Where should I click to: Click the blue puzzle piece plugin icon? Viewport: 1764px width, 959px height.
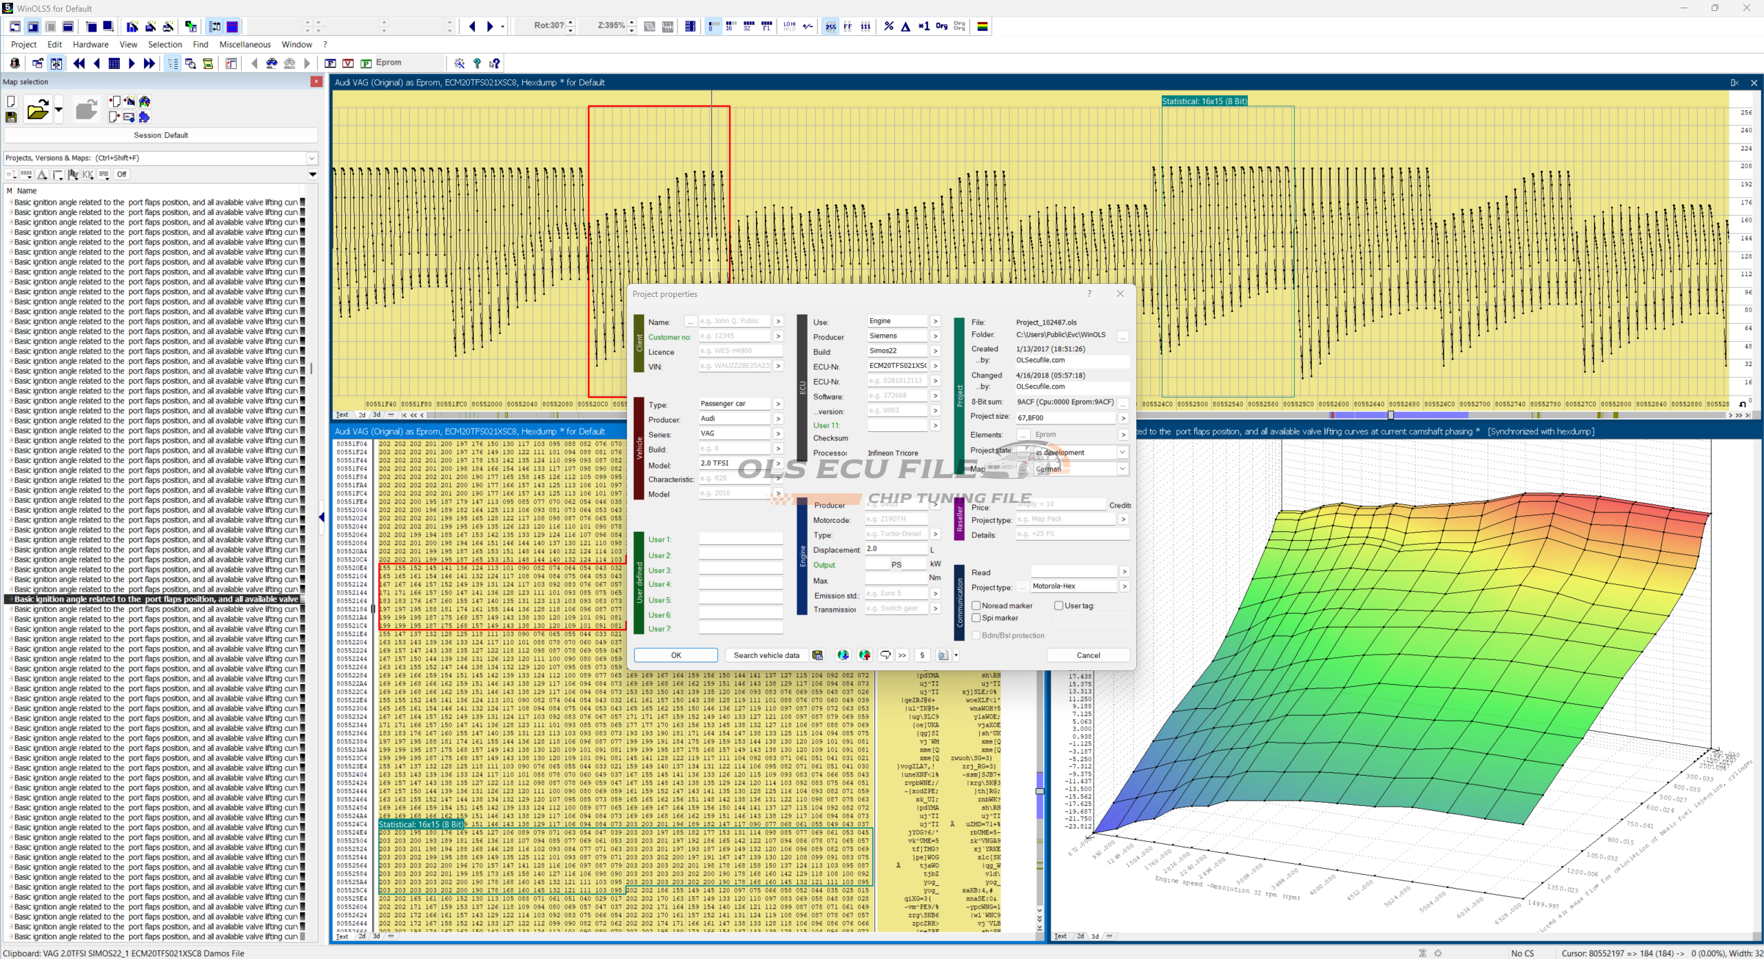[144, 117]
